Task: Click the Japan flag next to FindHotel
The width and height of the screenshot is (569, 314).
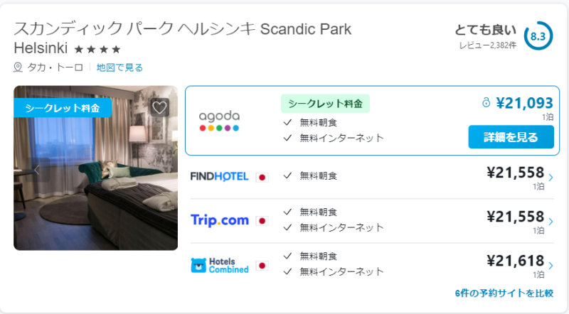Action: [x=262, y=178]
